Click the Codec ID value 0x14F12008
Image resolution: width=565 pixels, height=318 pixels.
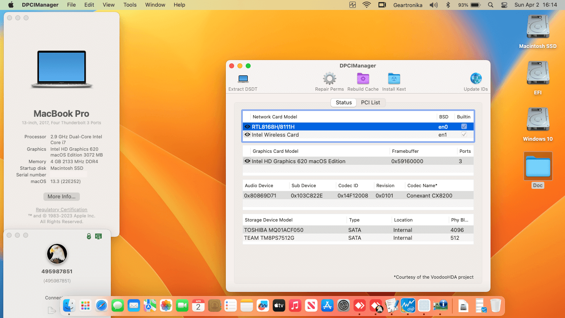pyautogui.click(x=353, y=195)
